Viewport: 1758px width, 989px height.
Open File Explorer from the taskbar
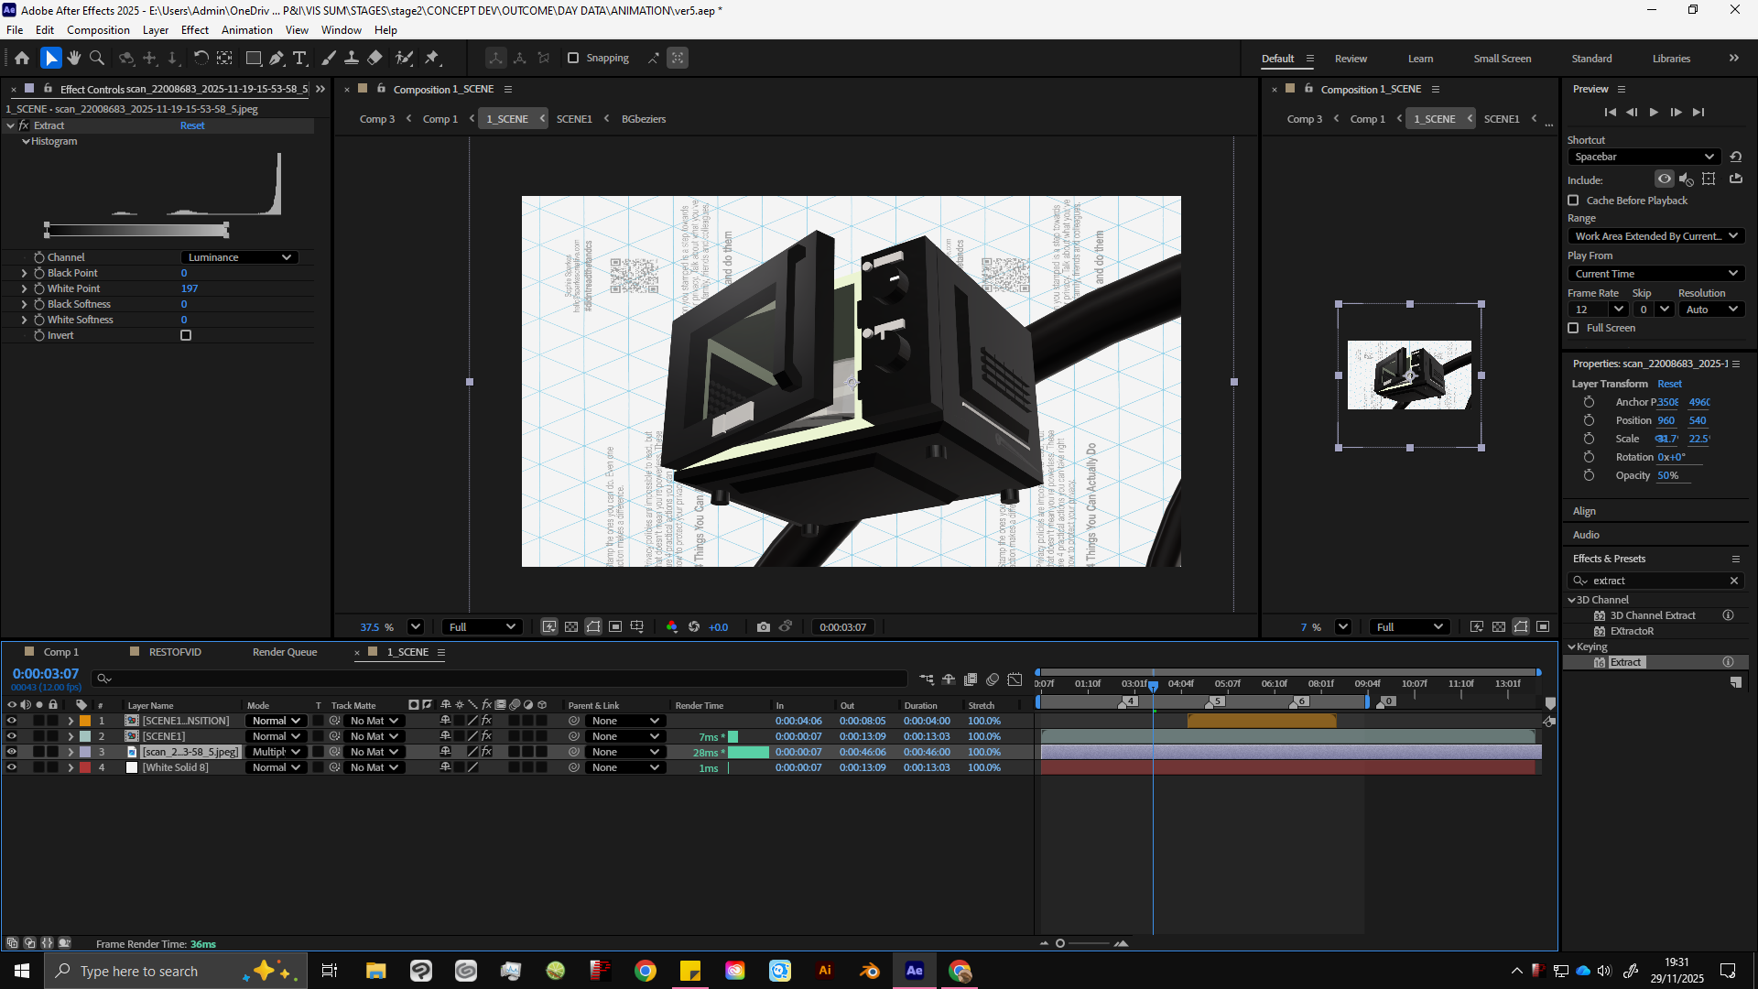[375, 971]
